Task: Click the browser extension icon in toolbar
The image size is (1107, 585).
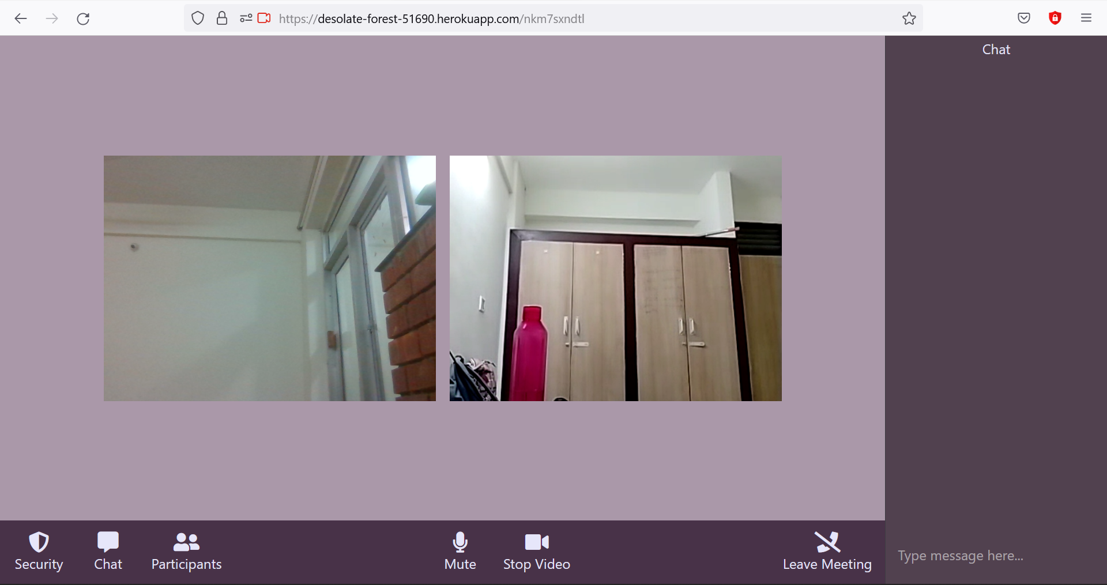Action: 1055,18
